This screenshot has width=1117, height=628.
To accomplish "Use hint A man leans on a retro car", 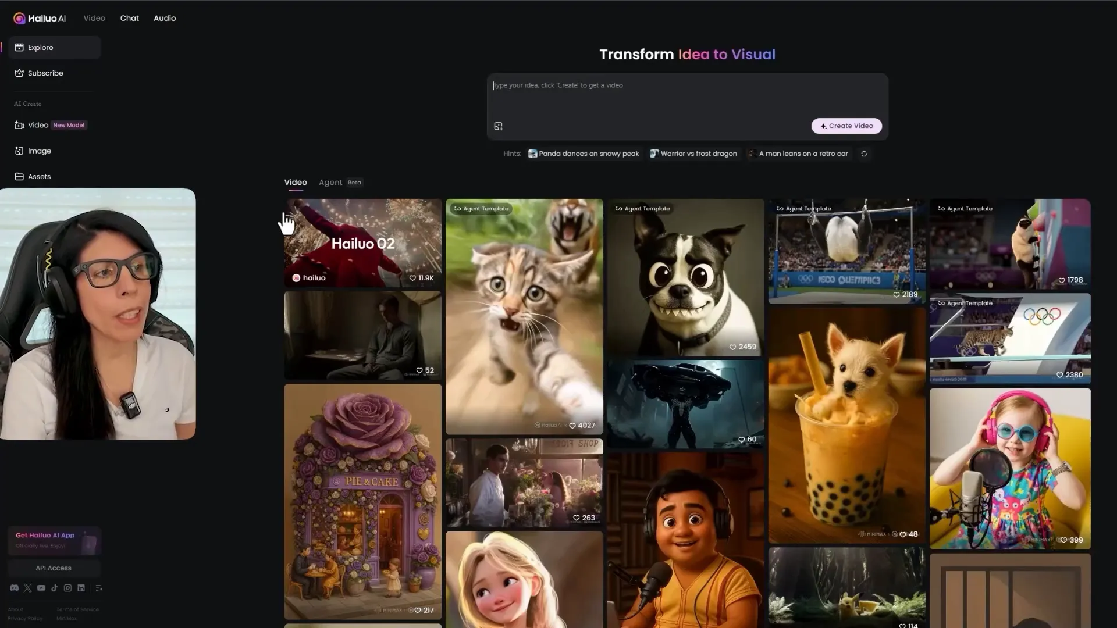I will coord(798,154).
